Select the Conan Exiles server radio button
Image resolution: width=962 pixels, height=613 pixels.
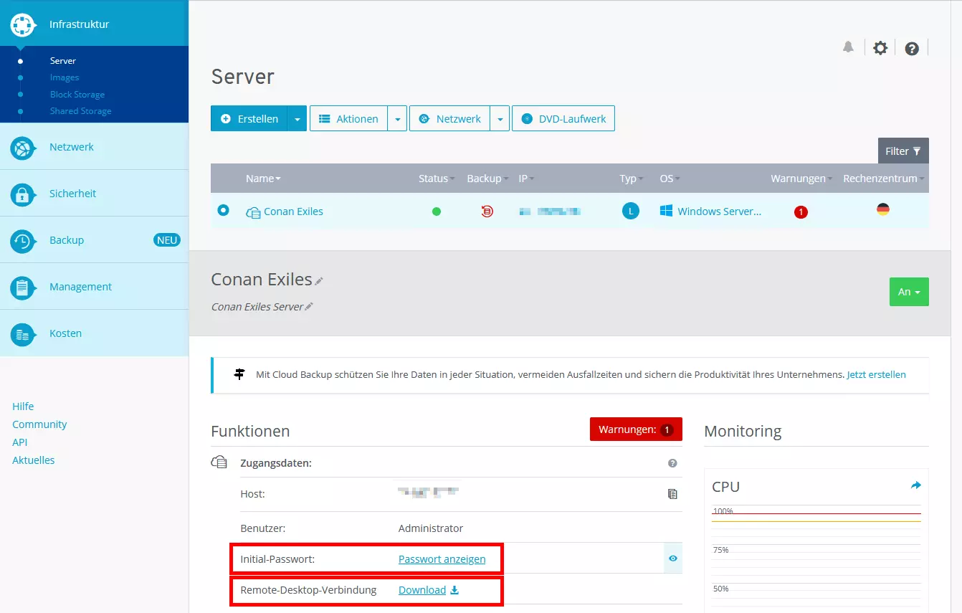pos(223,211)
